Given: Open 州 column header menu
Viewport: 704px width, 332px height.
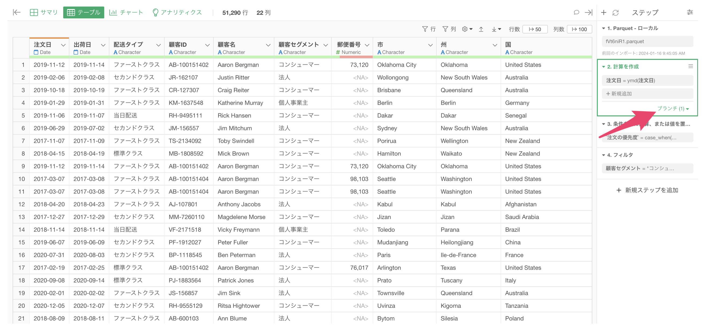Looking at the screenshot, I should click(495, 45).
